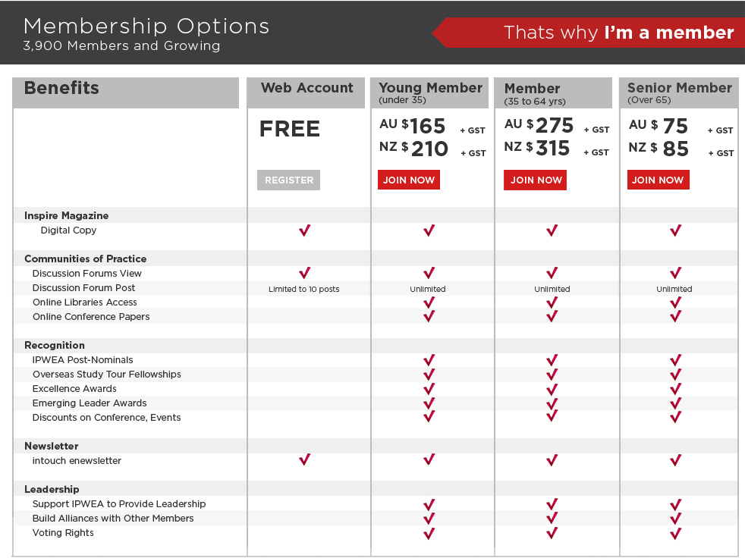
Task: Click the Inspire Magazine section heading
Action: [67, 215]
